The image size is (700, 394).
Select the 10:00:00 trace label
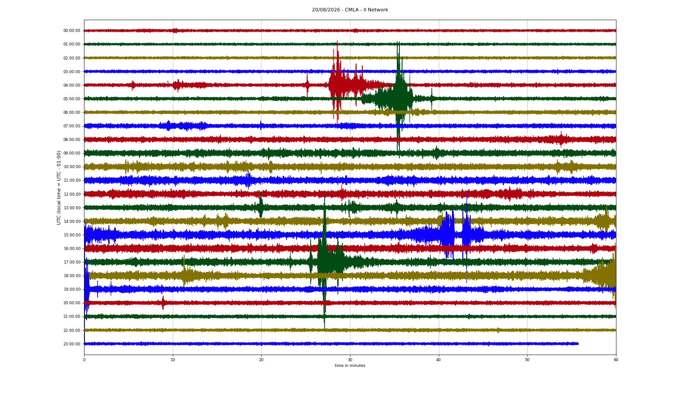[72, 167]
